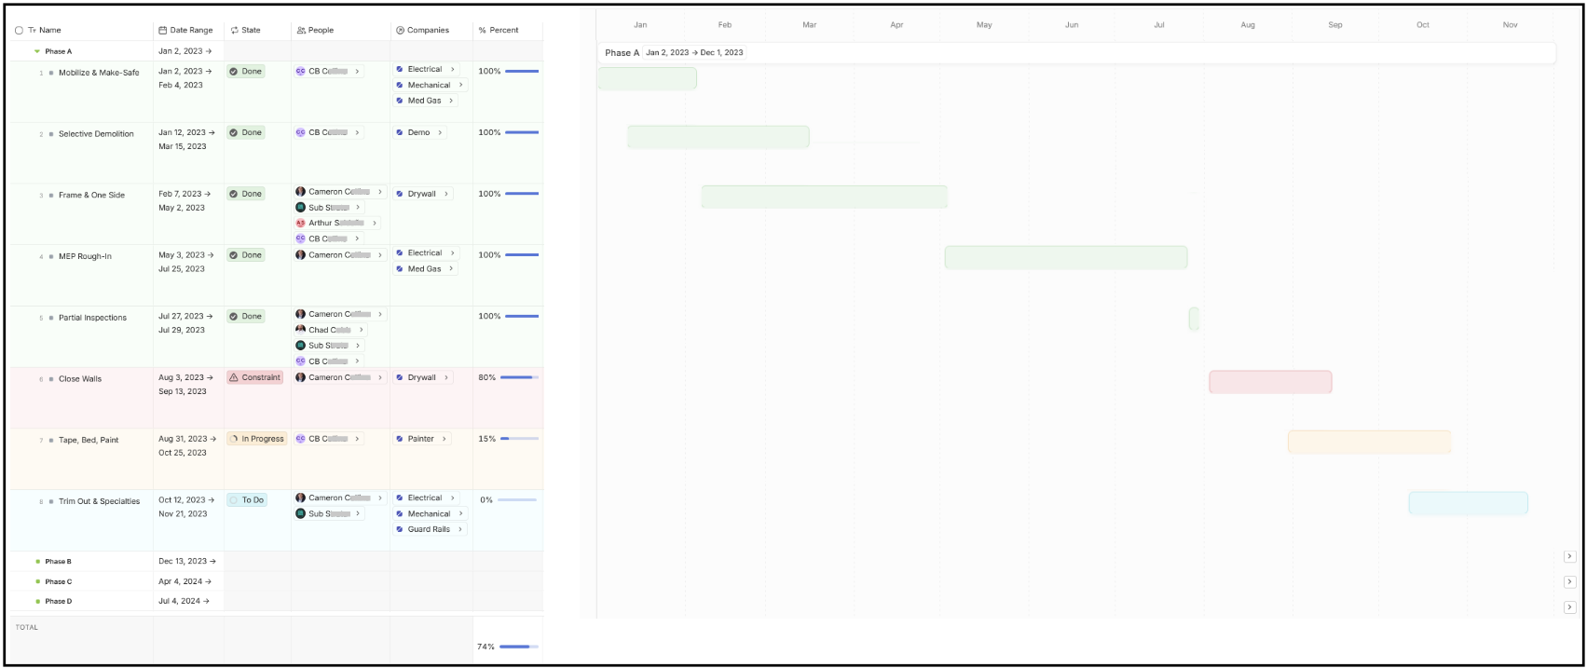Open Electrical company chip in MEP Rough-In row
1587x668 pixels.
[x=425, y=253]
